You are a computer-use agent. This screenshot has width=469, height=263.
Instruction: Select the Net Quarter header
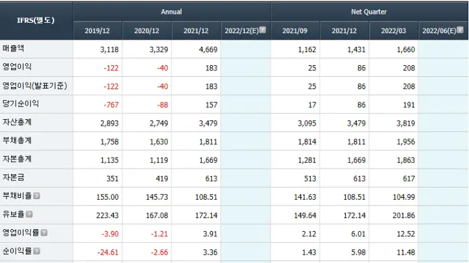369,12
